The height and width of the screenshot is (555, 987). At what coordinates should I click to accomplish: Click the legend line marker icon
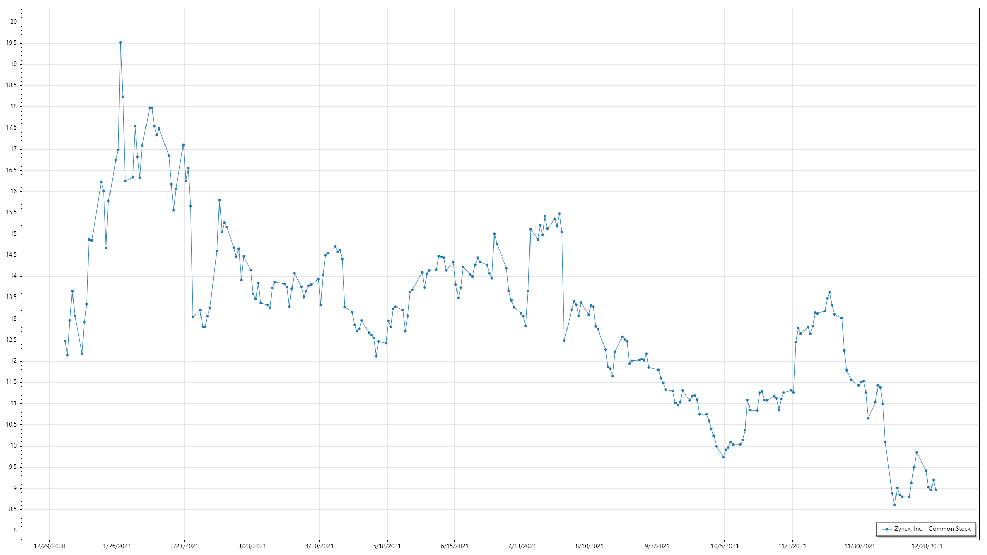pos(887,529)
